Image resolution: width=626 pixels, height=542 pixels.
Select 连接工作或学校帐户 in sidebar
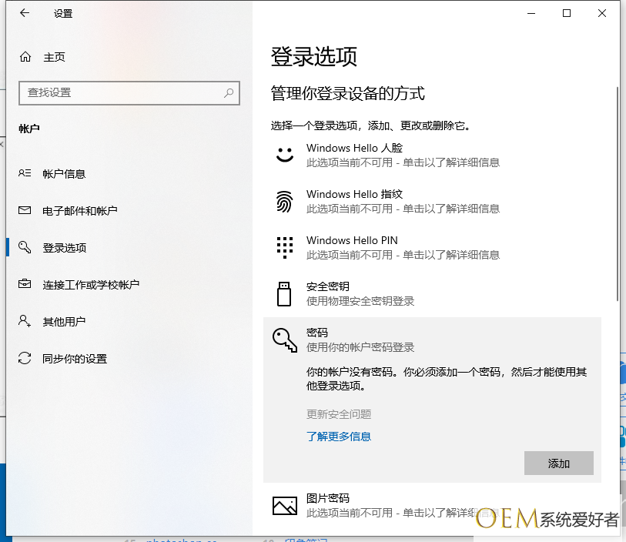tap(90, 285)
